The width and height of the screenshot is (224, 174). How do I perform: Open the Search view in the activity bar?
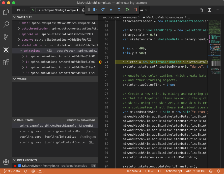(x=6, y=24)
